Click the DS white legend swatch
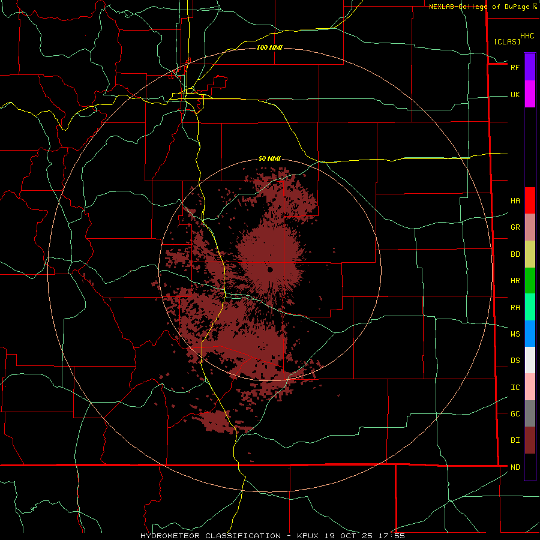Image resolution: width=540 pixels, height=540 pixels. click(x=530, y=360)
